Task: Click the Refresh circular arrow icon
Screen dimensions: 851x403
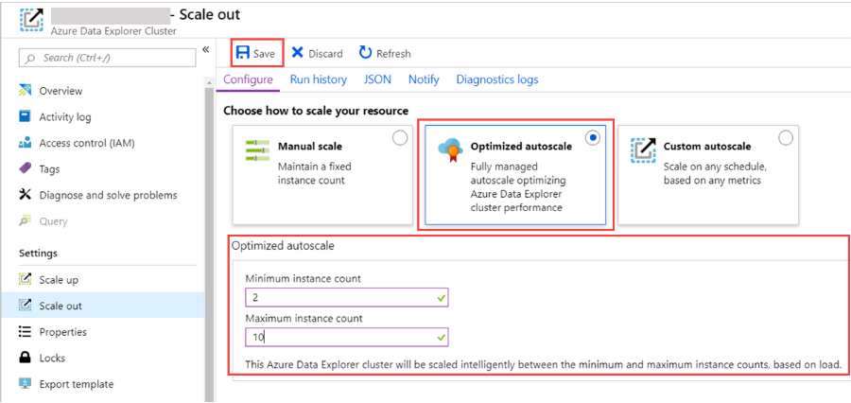Action: tap(366, 53)
